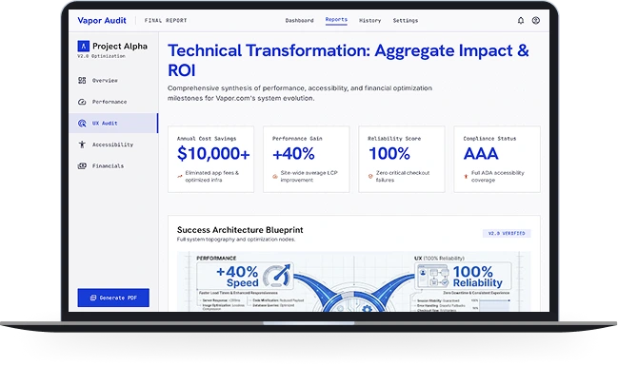Open the Annual Cost Savings card
The height and width of the screenshot is (366, 618).
[210, 160]
